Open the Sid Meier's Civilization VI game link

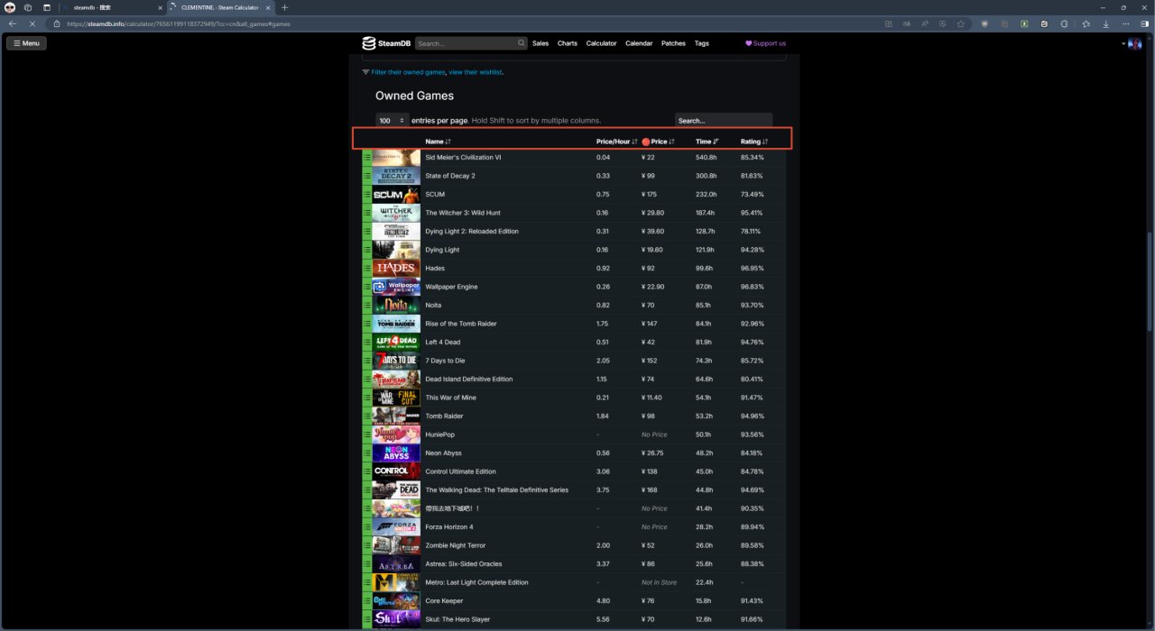[463, 158]
